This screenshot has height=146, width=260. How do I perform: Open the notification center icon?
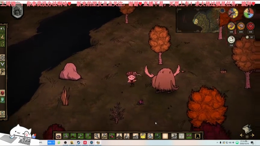(252, 142)
